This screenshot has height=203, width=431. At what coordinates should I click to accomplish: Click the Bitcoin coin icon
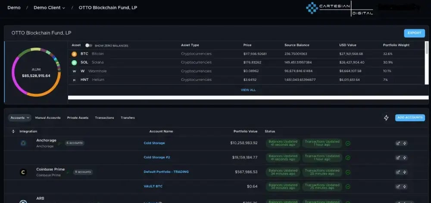[x=74, y=54]
